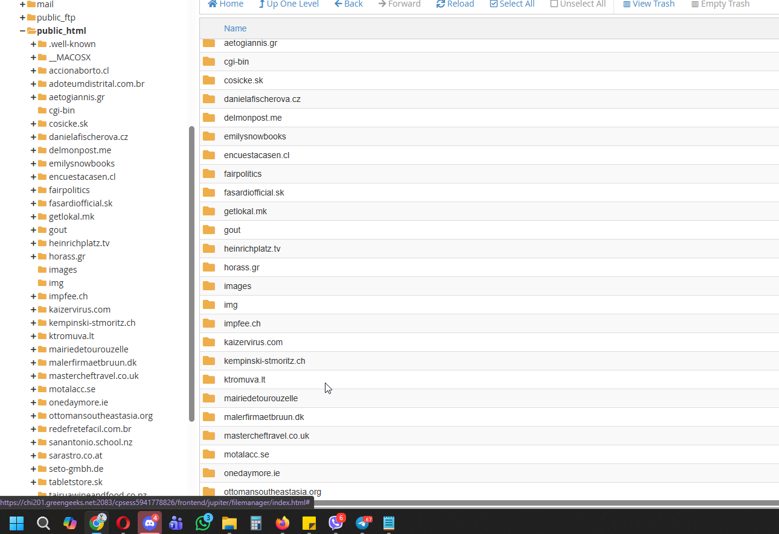Click Up One Level in the toolbar
The height and width of the screenshot is (534, 779).
pos(289,4)
